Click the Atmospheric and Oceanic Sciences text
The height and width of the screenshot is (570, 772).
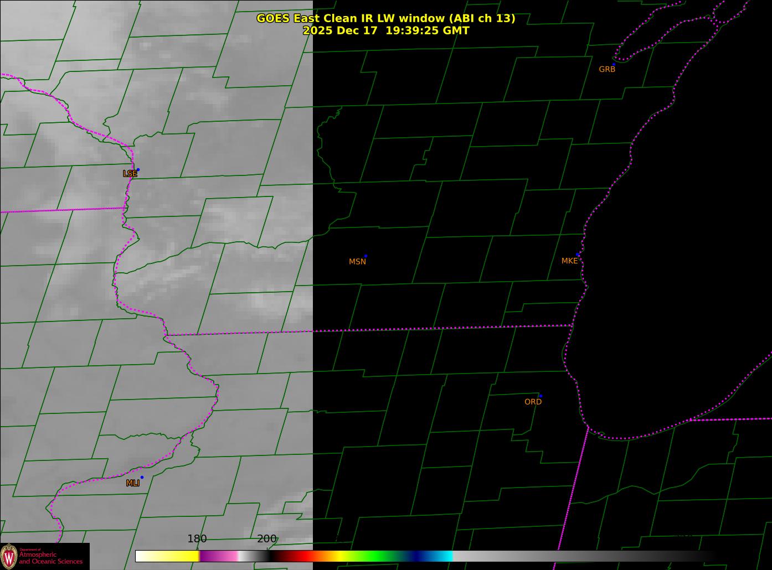[51, 558]
